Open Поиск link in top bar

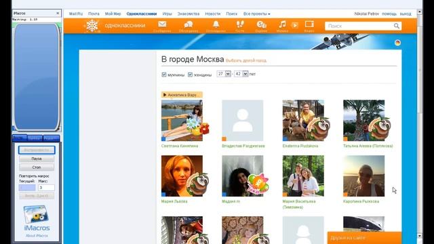pyautogui.click(x=232, y=14)
